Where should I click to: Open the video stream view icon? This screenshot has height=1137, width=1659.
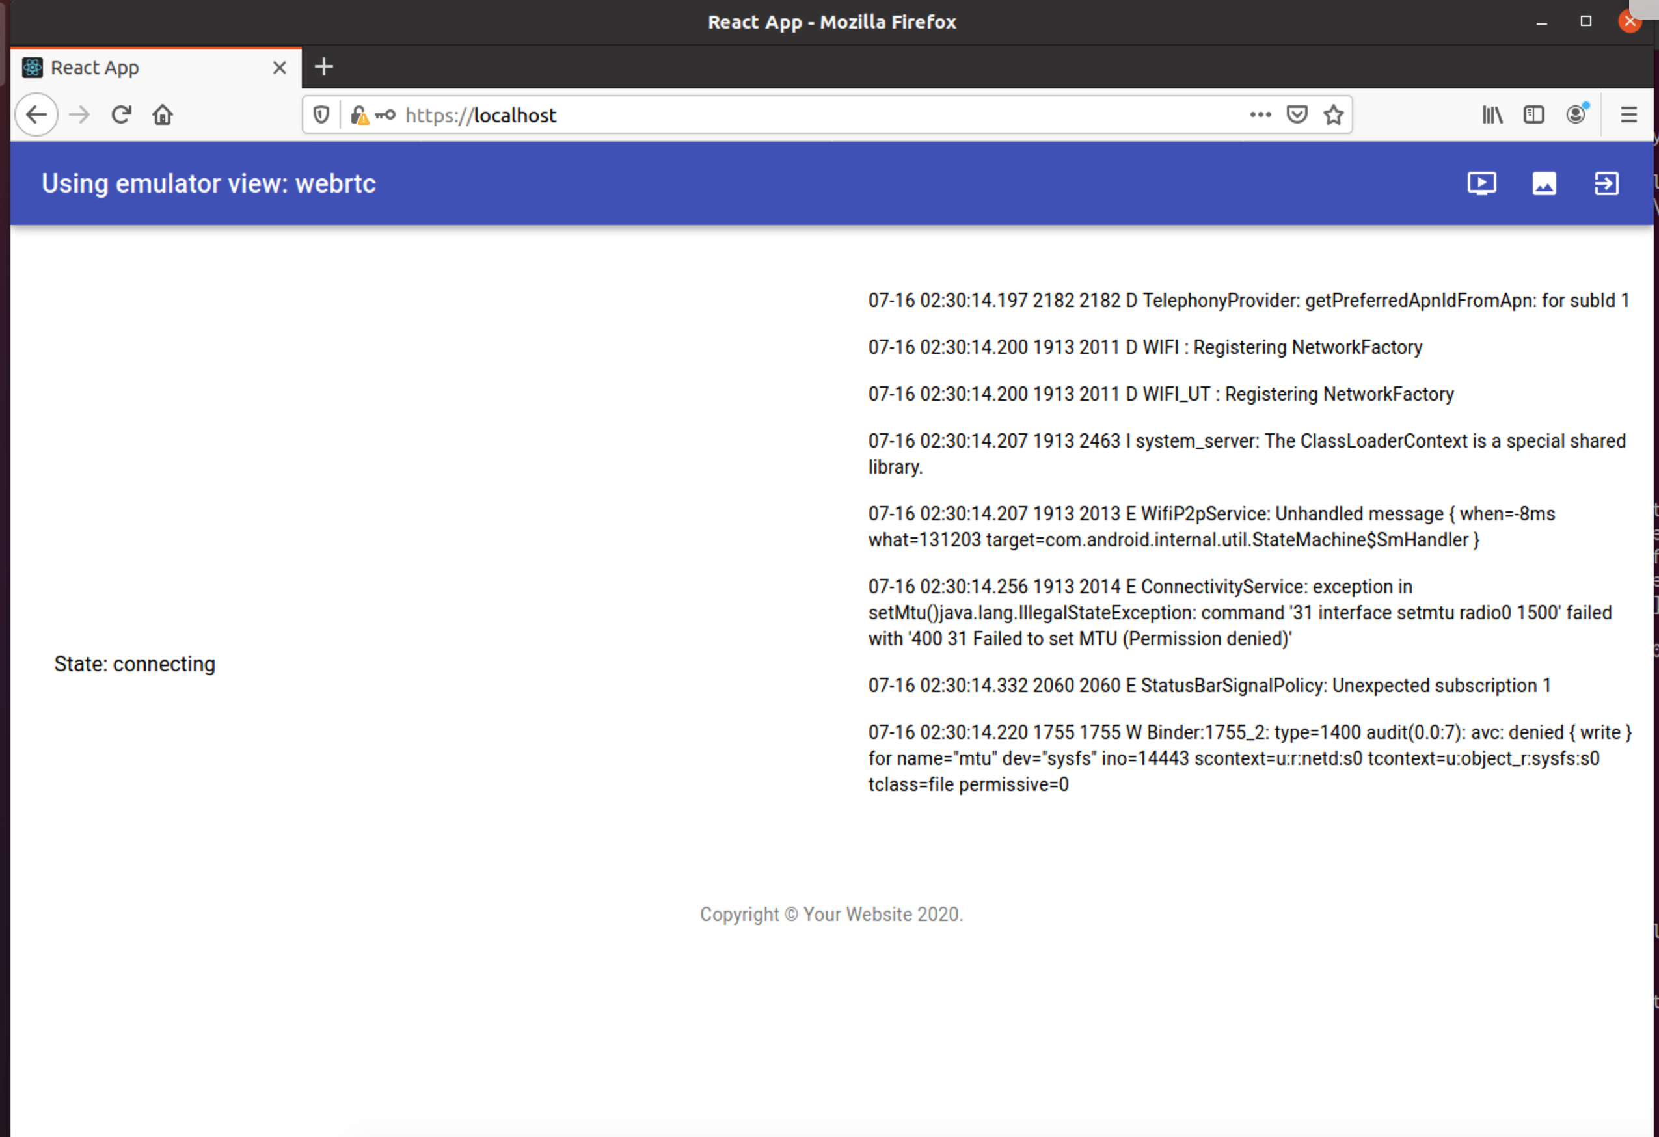[x=1482, y=183]
